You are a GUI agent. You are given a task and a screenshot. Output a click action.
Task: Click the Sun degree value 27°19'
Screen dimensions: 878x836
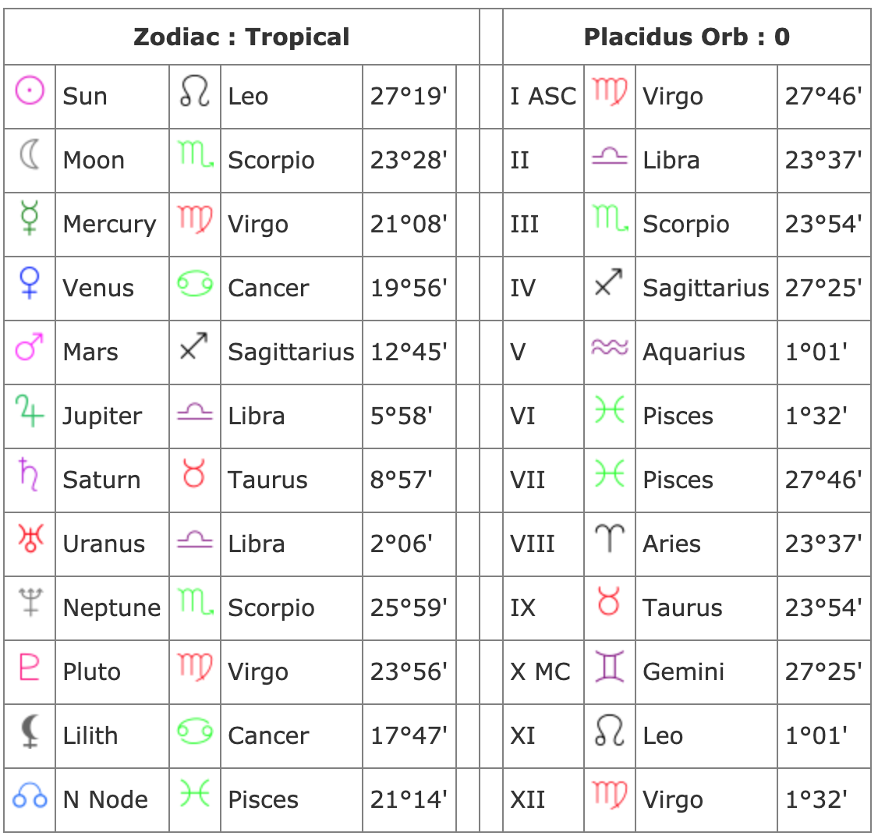(409, 96)
